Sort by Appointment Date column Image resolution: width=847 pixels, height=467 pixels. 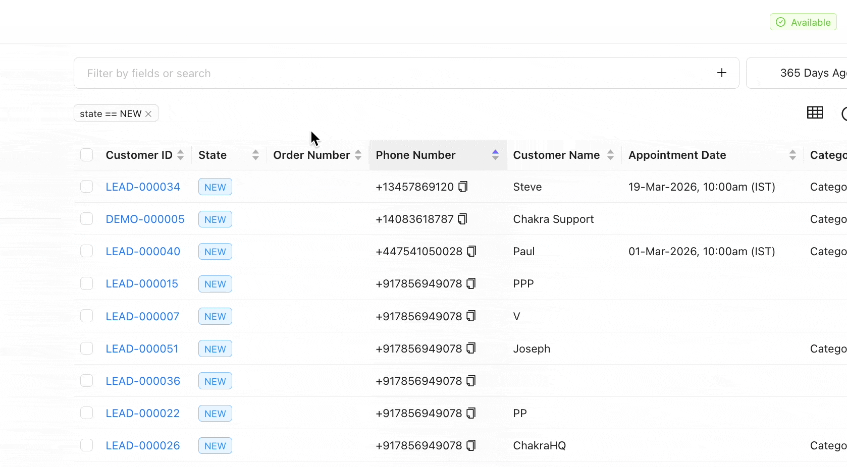click(792, 155)
